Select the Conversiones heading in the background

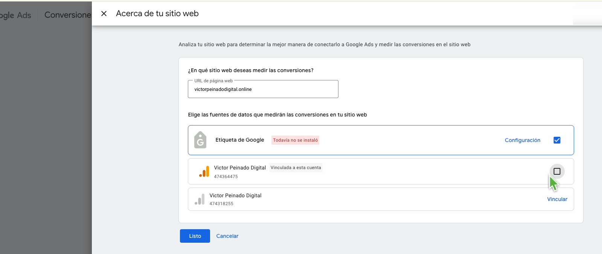tap(68, 15)
